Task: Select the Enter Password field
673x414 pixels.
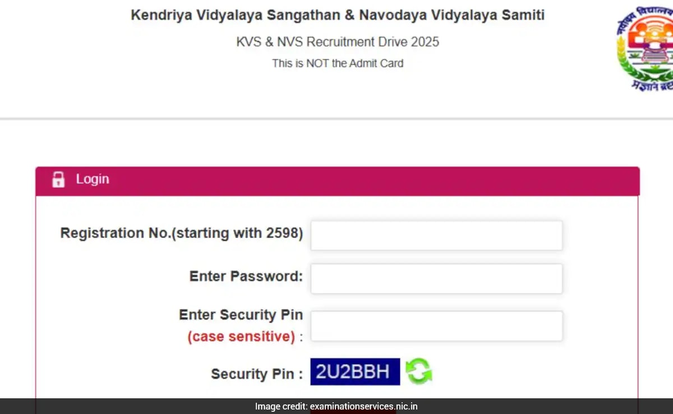Action: click(x=436, y=278)
